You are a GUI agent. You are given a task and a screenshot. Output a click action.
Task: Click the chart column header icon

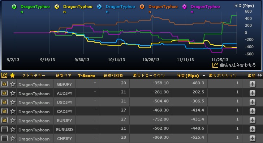pyautogui.click(x=4, y=75)
